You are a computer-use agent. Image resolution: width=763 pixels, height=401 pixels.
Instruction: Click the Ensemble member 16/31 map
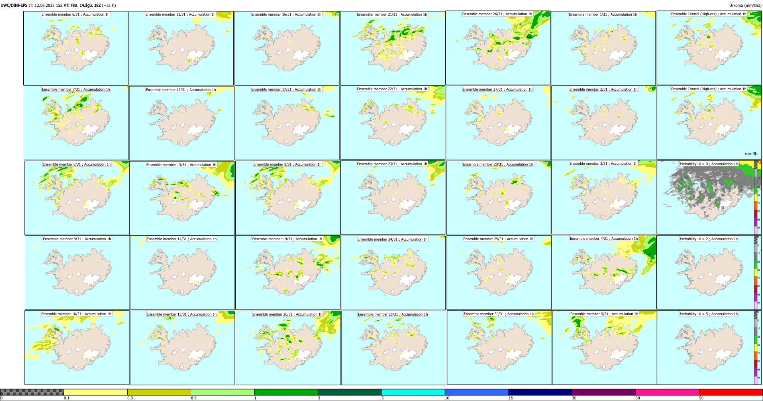click(x=287, y=48)
